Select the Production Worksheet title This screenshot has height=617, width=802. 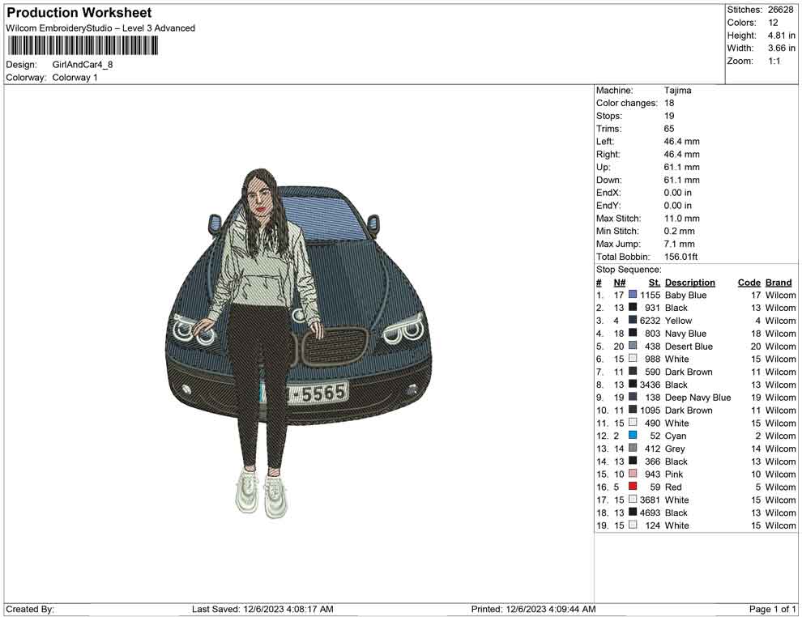[x=79, y=13]
